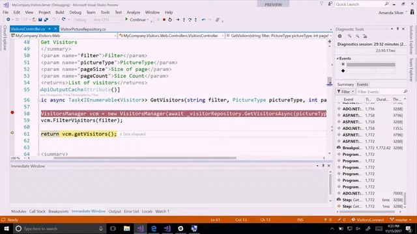Screen dimensions: 417x234
Task: Open Microsoft Edge from the taskbar
Action: [x=154, y=228]
